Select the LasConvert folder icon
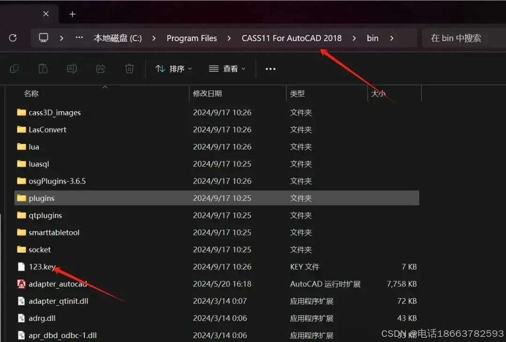Image resolution: width=506 pixels, height=342 pixels. [21, 129]
